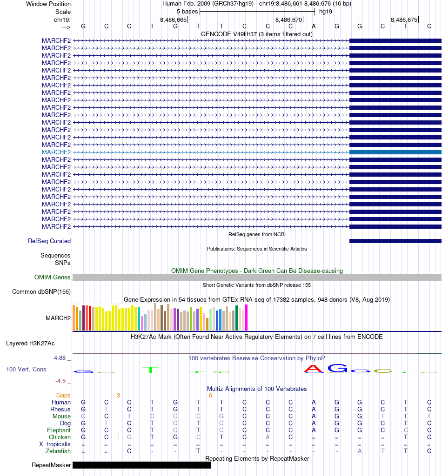
Task: Click the 'Layered H3K27Ac' track label
Action: [30, 344]
